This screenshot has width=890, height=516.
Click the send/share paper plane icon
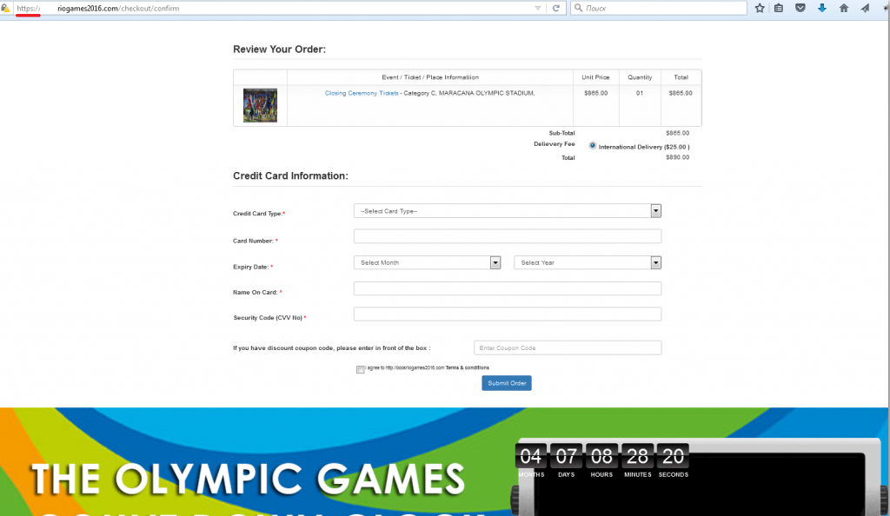click(865, 8)
